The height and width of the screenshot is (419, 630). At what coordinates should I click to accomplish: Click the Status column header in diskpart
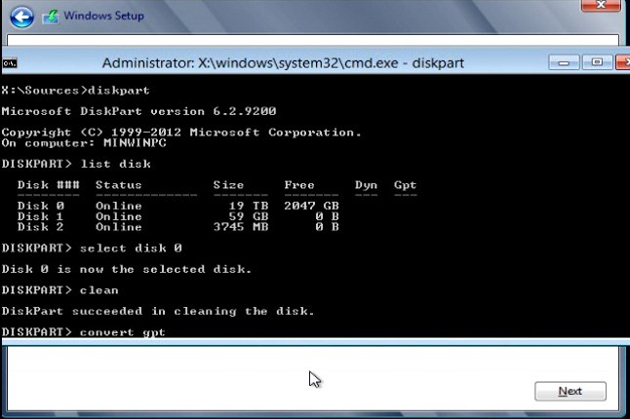click(x=118, y=185)
